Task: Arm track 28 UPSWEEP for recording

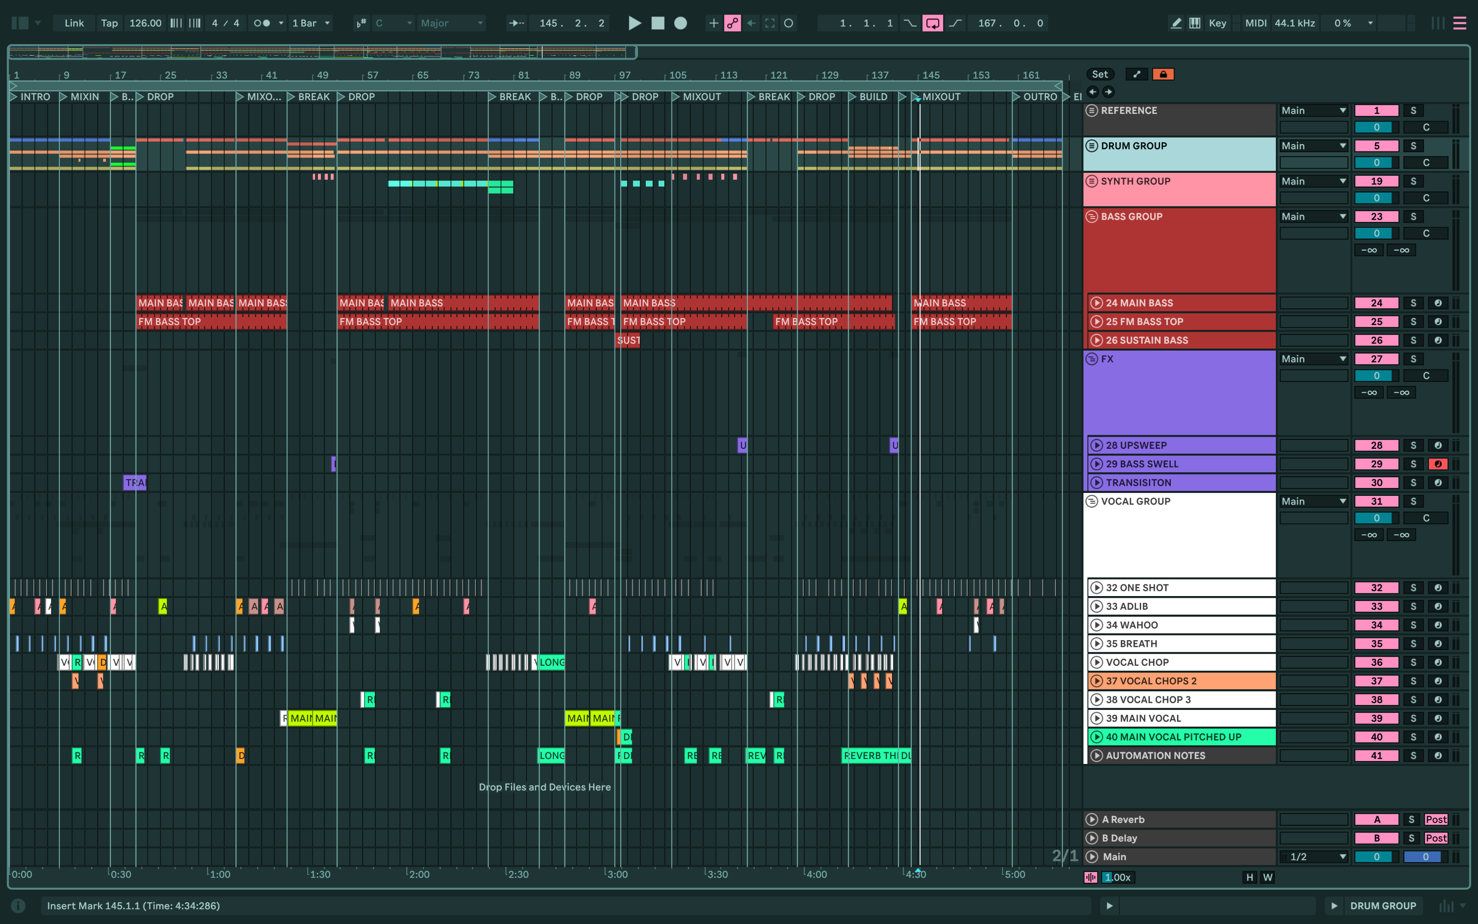Action: click(x=1438, y=445)
